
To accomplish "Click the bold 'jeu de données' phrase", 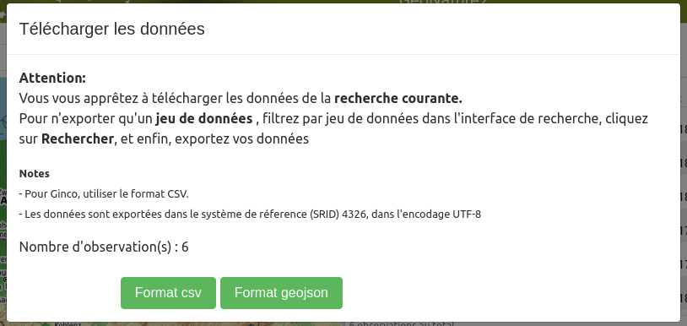I will click(x=203, y=119).
